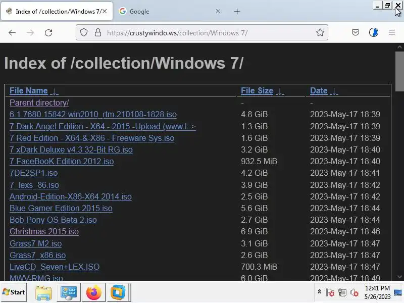This screenshot has height=303, width=404.
Task: Click the scrollbar down arrow
Action: click(x=399, y=277)
